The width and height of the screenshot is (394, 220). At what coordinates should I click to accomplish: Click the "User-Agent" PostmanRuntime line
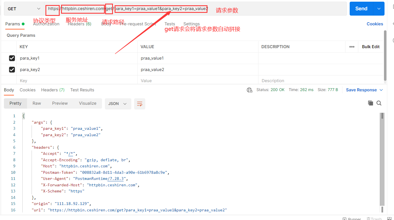coord(84,179)
